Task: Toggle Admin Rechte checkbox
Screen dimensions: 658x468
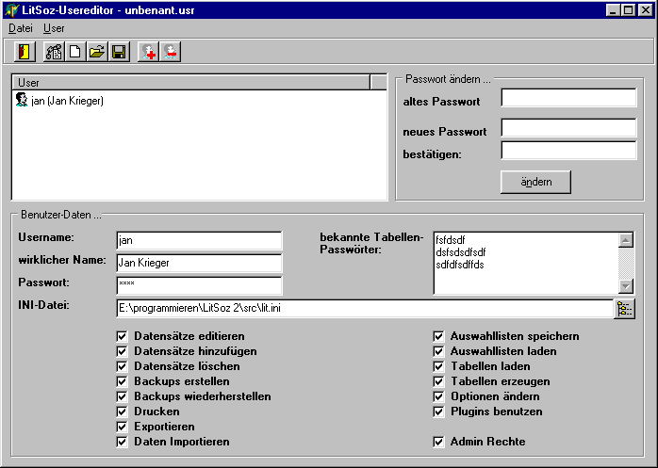Action: tap(438, 442)
